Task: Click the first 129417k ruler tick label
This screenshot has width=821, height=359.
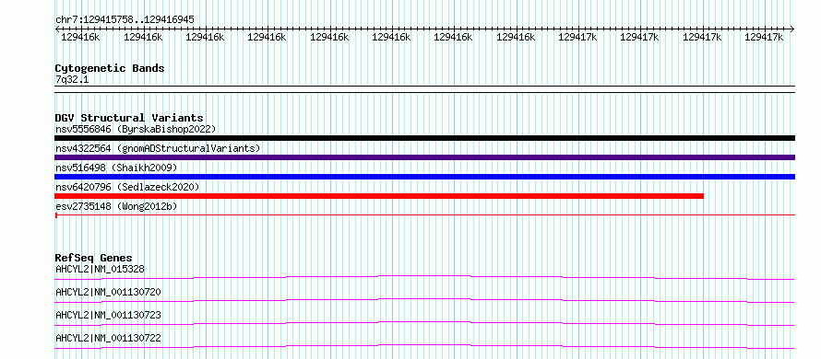Action: pos(577,37)
